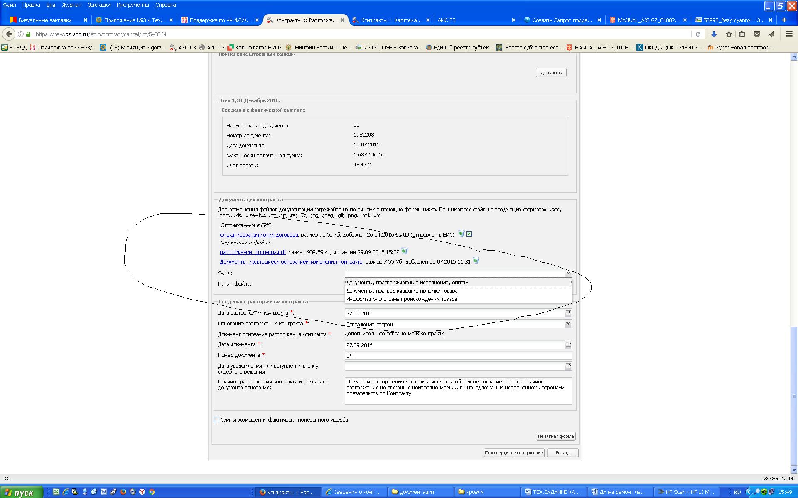
Task: Bookmark this page with the star icon
Action: (x=729, y=34)
